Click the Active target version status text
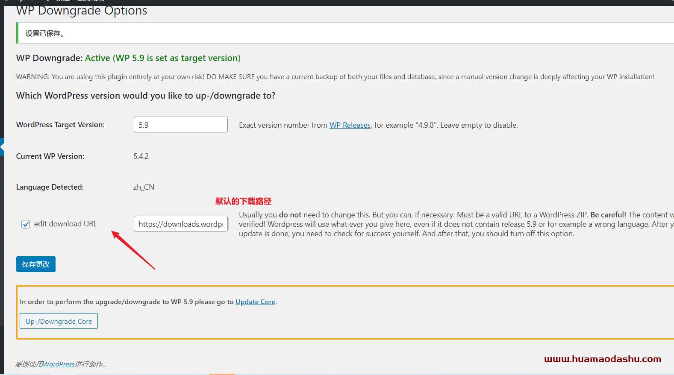Image resolution: width=674 pixels, height=375 pixels. point(163,58)
